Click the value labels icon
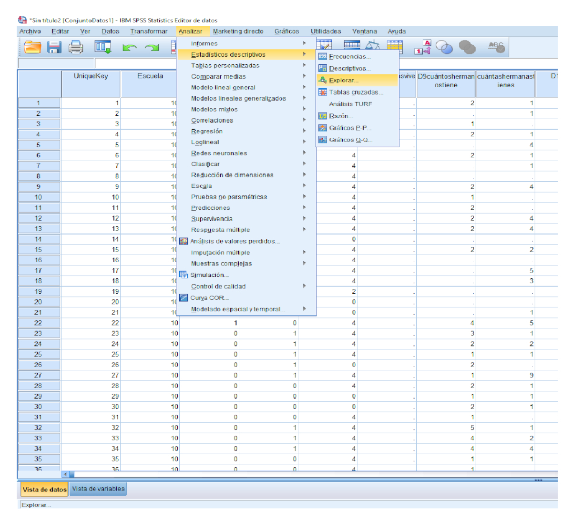Screen dimensions: 572x521 [x=422, y=47]
